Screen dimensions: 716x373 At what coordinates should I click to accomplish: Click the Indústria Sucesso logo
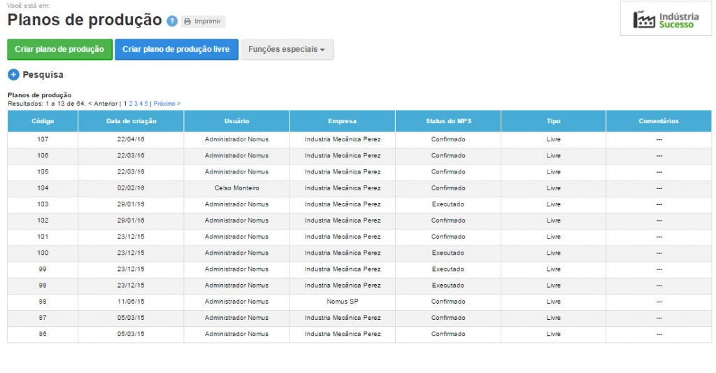point(666,19)
